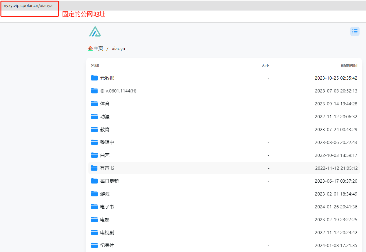Open the © v.0601.1144(H) folder name

[x=118, y=91]
